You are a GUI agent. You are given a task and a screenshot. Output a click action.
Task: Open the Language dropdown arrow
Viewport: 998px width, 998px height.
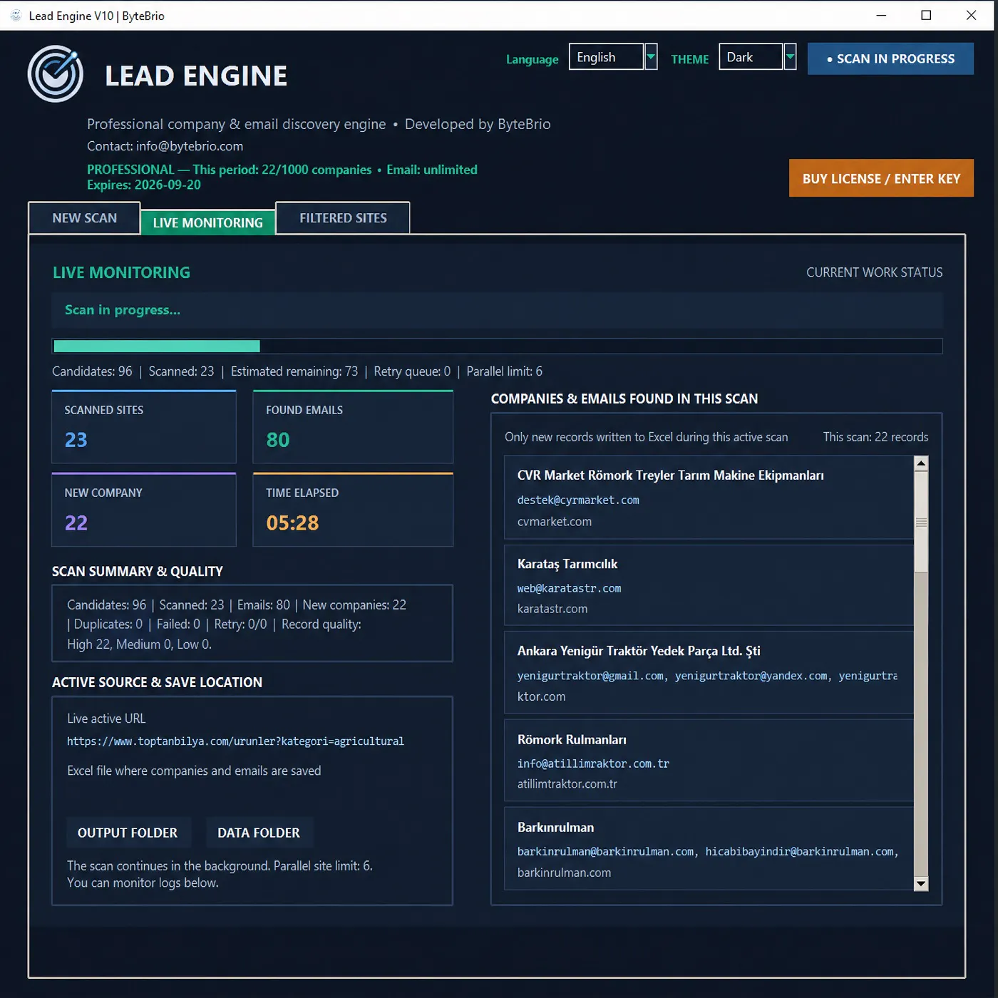[651, 57]
